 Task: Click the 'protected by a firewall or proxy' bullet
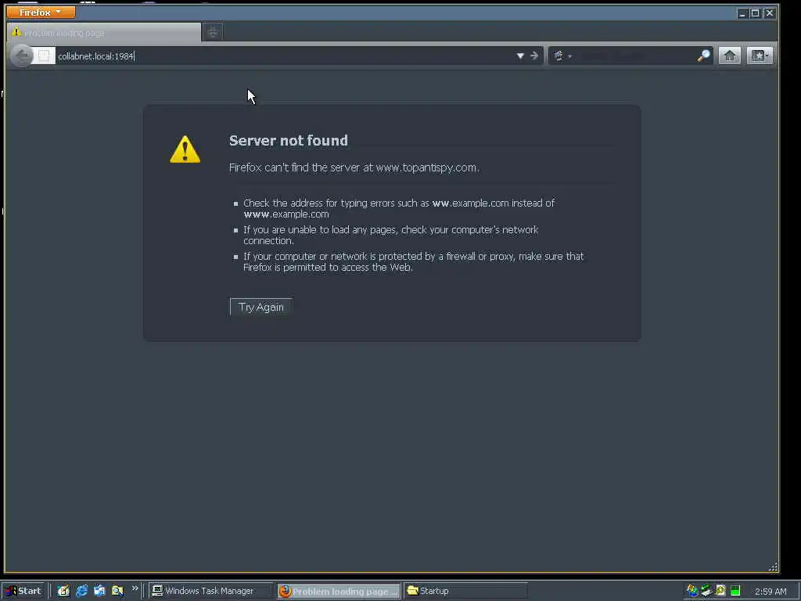coord(413,261)
